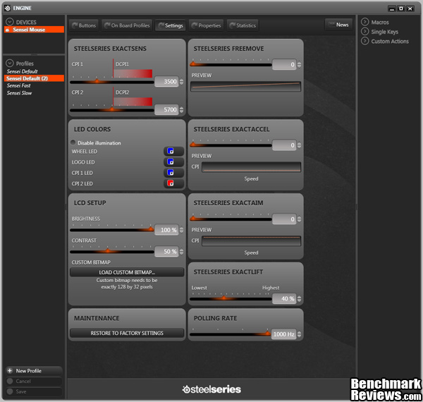Click the steelseries logo at bottom
Viewport: 423px width, 402px height.
211,389
